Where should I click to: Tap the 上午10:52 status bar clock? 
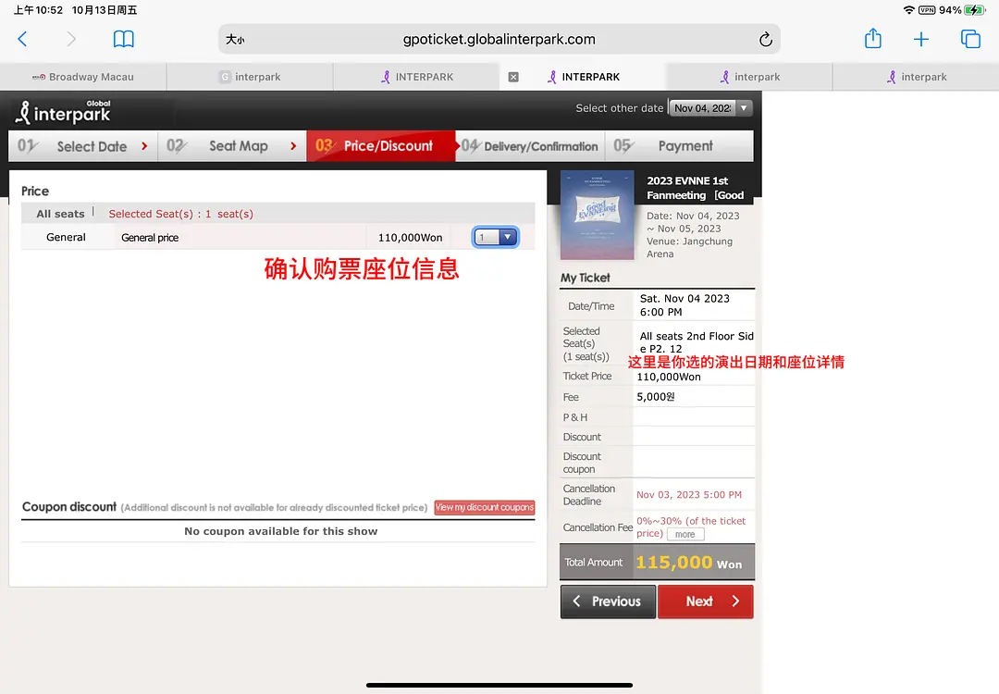point(38,10)
